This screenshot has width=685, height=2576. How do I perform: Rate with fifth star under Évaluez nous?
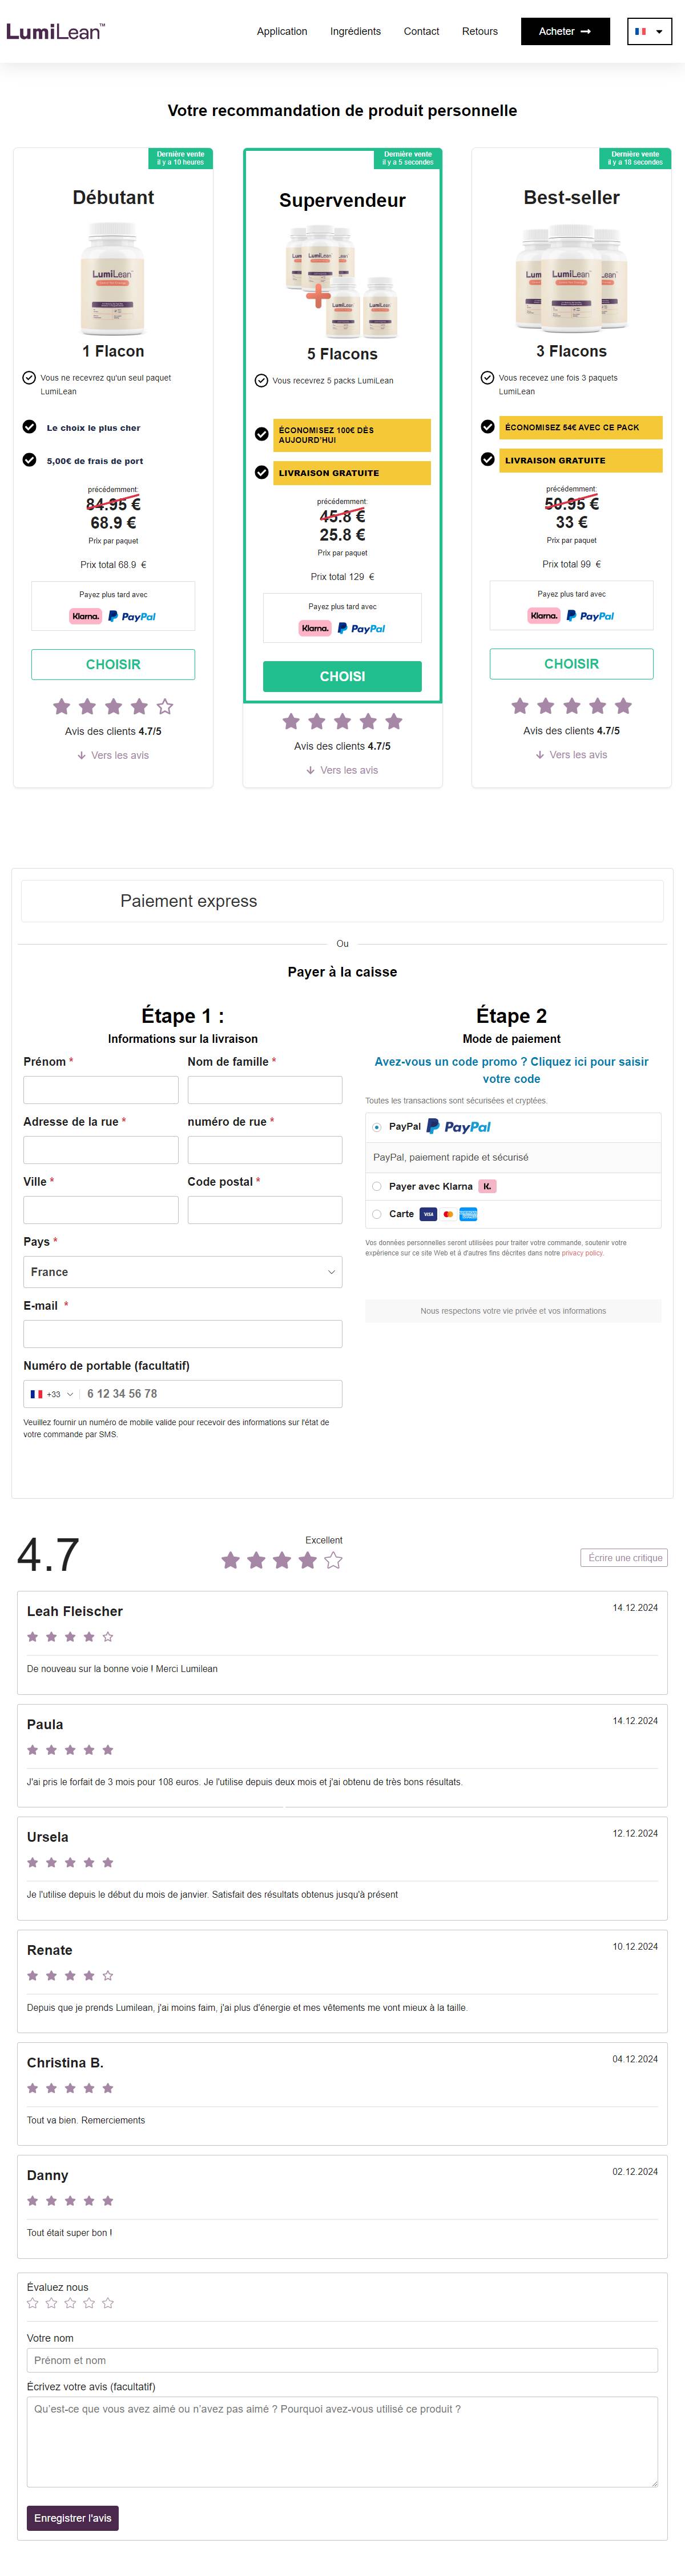(x=108, y=2303)
